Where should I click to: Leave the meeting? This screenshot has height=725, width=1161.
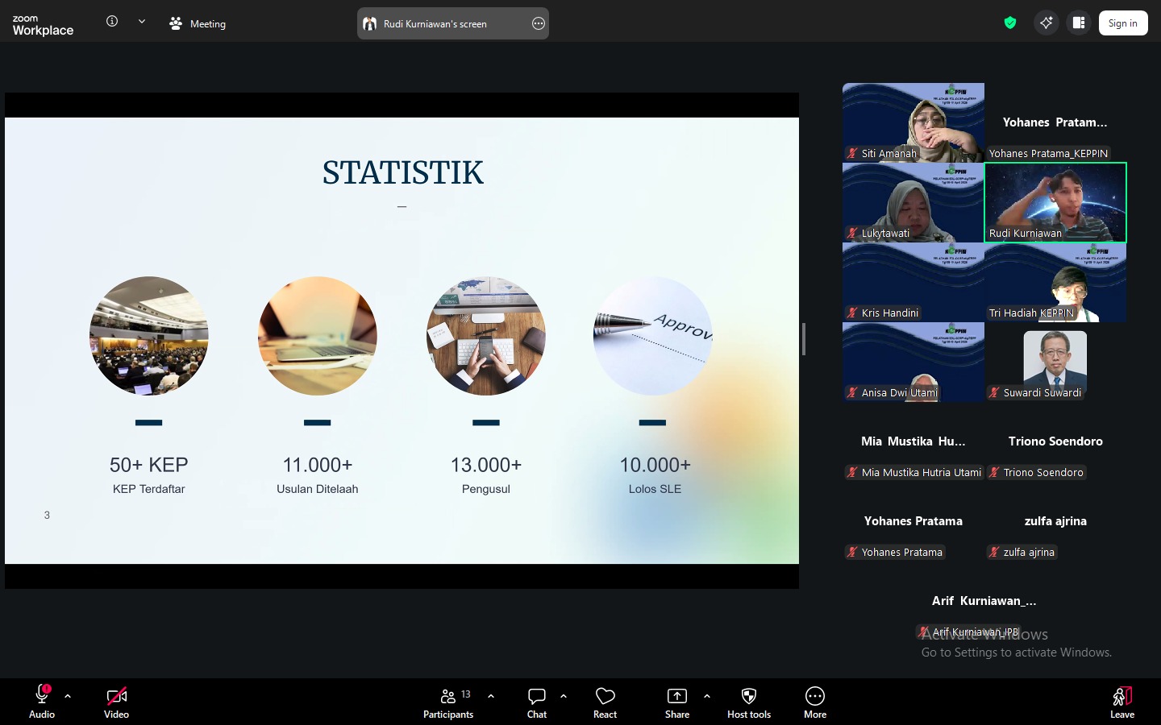(x=1121, y=702)
